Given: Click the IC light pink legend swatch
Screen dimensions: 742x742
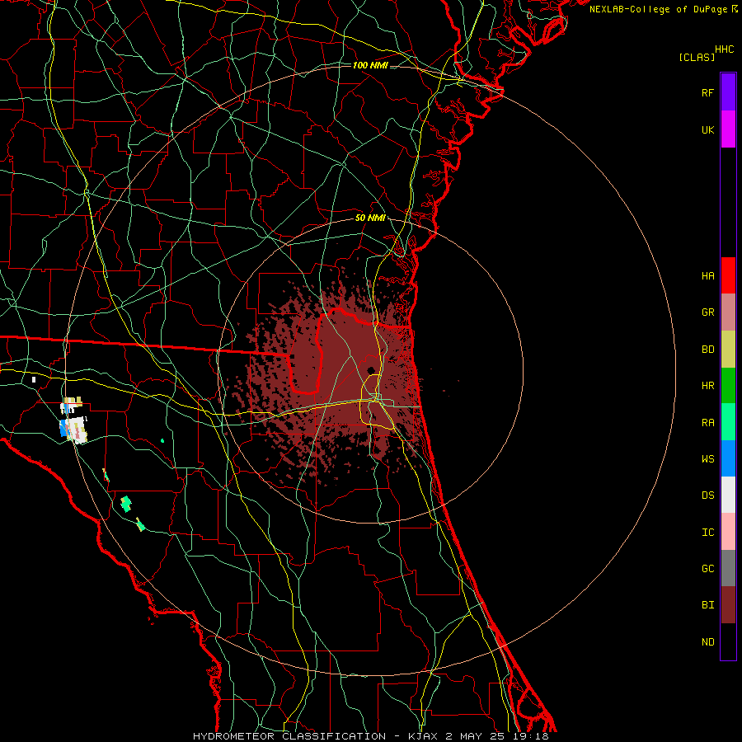Looking at the screenshot, I should click(728, 532).
